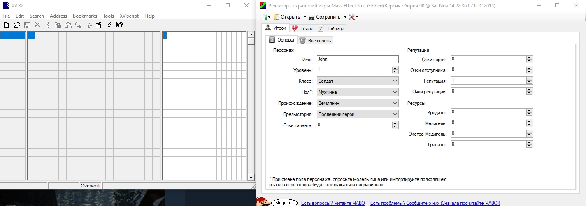Select the Внешность sub-tab
586x206 pixels.
click(x=315, y=40)
